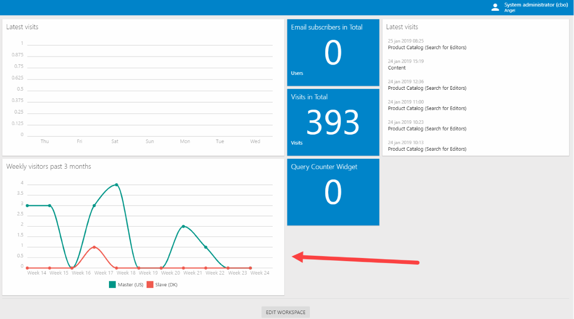574x319 pixels.
Task: Click the user profile icon
Action: pyautogui.click(x=495, y=7)
